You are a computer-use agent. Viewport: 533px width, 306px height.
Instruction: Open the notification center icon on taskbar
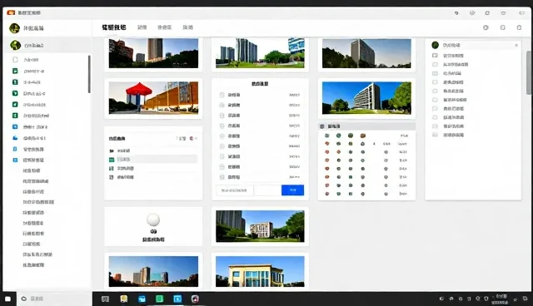(x=526, y=299)
